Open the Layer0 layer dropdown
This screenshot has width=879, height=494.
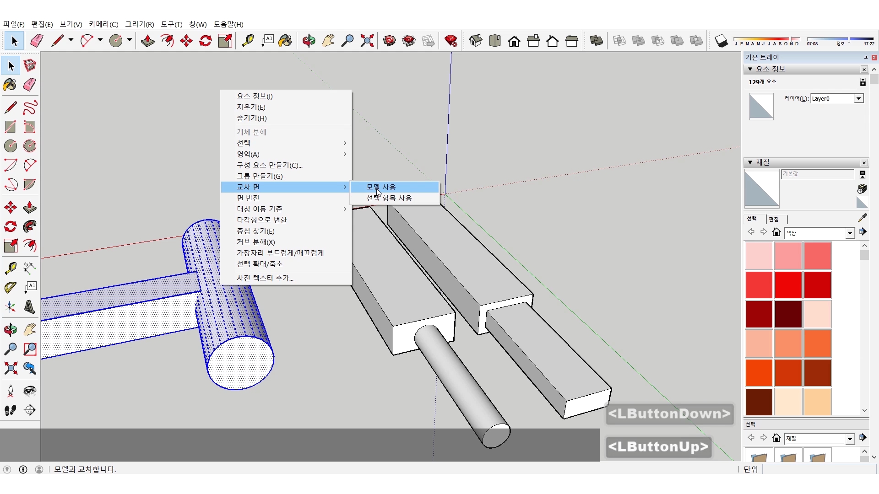point(858,98)
